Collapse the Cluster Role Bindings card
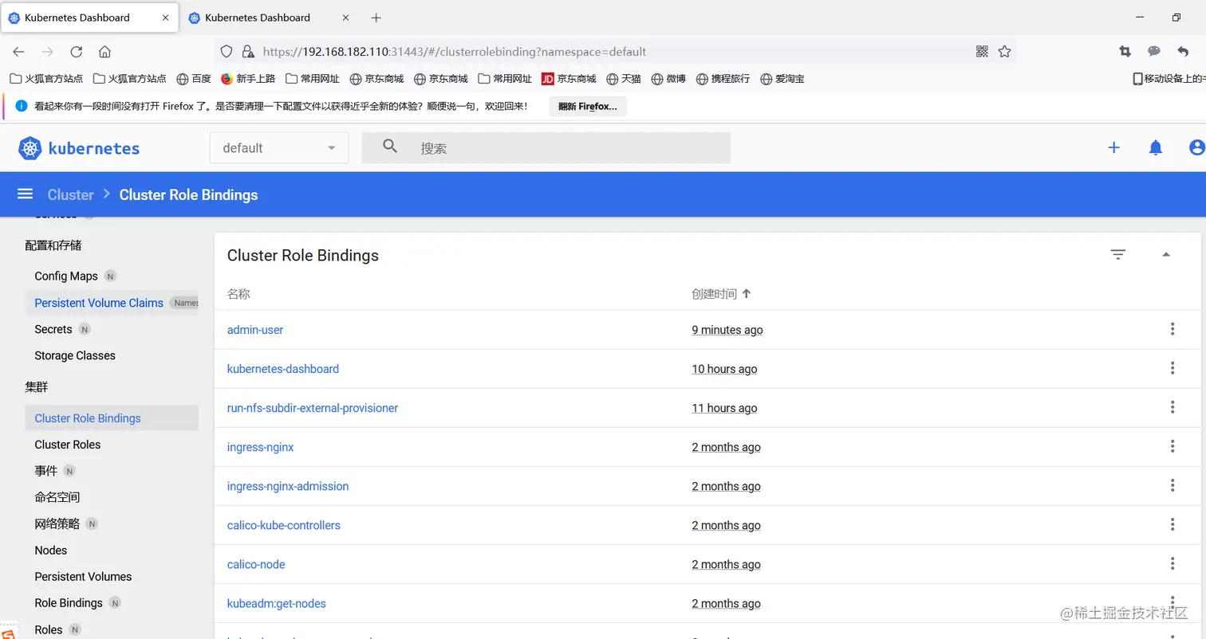Viewport: 1206px width, 639px height. pos(1166,255)
